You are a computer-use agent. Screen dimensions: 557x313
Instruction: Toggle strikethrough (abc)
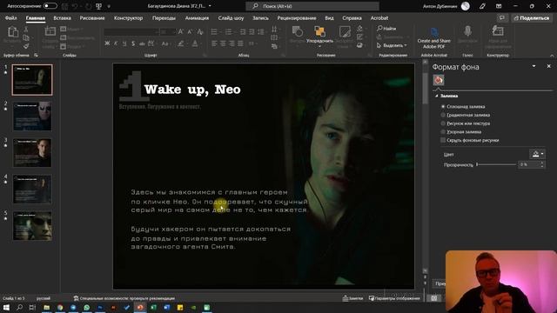pyautogui.click(x=142, y=43)
